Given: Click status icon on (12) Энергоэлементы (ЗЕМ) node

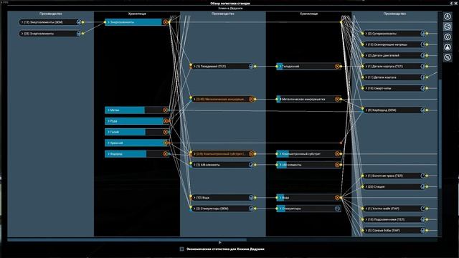Looking at the screenshot, I should click(x=79, y=22).
